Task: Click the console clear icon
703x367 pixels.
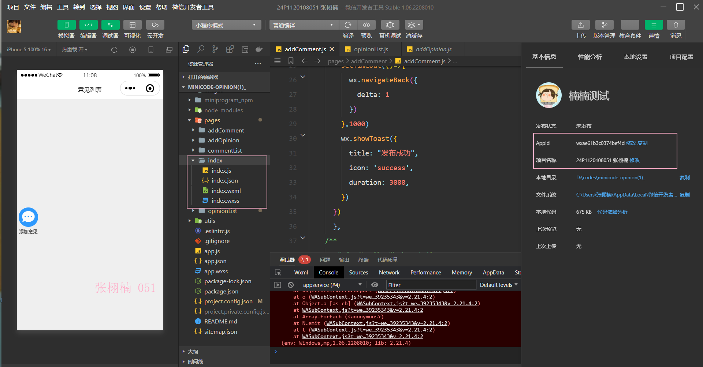Action: tap(291, 285)
